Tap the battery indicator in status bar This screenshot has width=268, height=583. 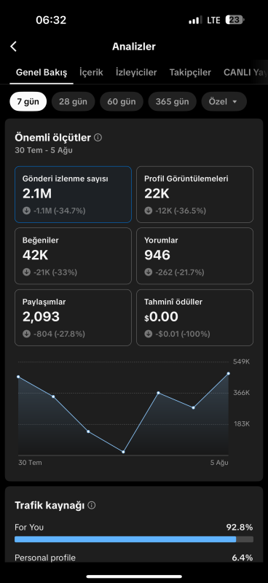click(234, 20)
